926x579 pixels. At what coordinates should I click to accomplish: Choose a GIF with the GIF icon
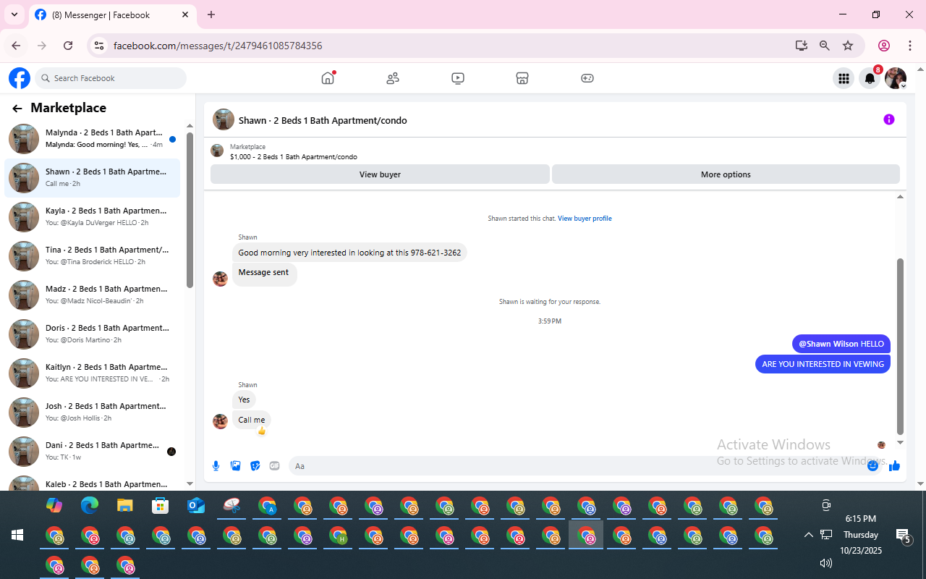[274, 466]
